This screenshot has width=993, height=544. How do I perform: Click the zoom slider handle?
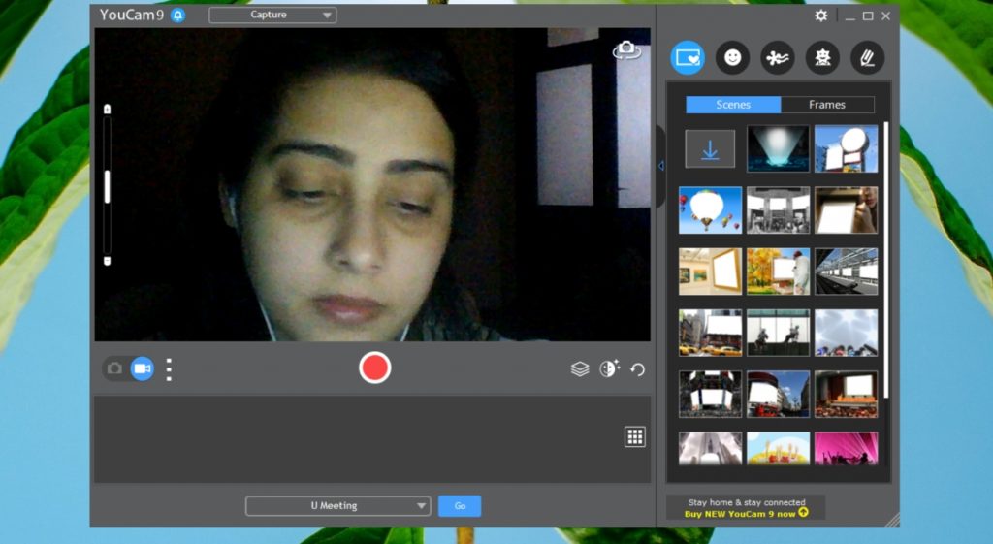107,187
